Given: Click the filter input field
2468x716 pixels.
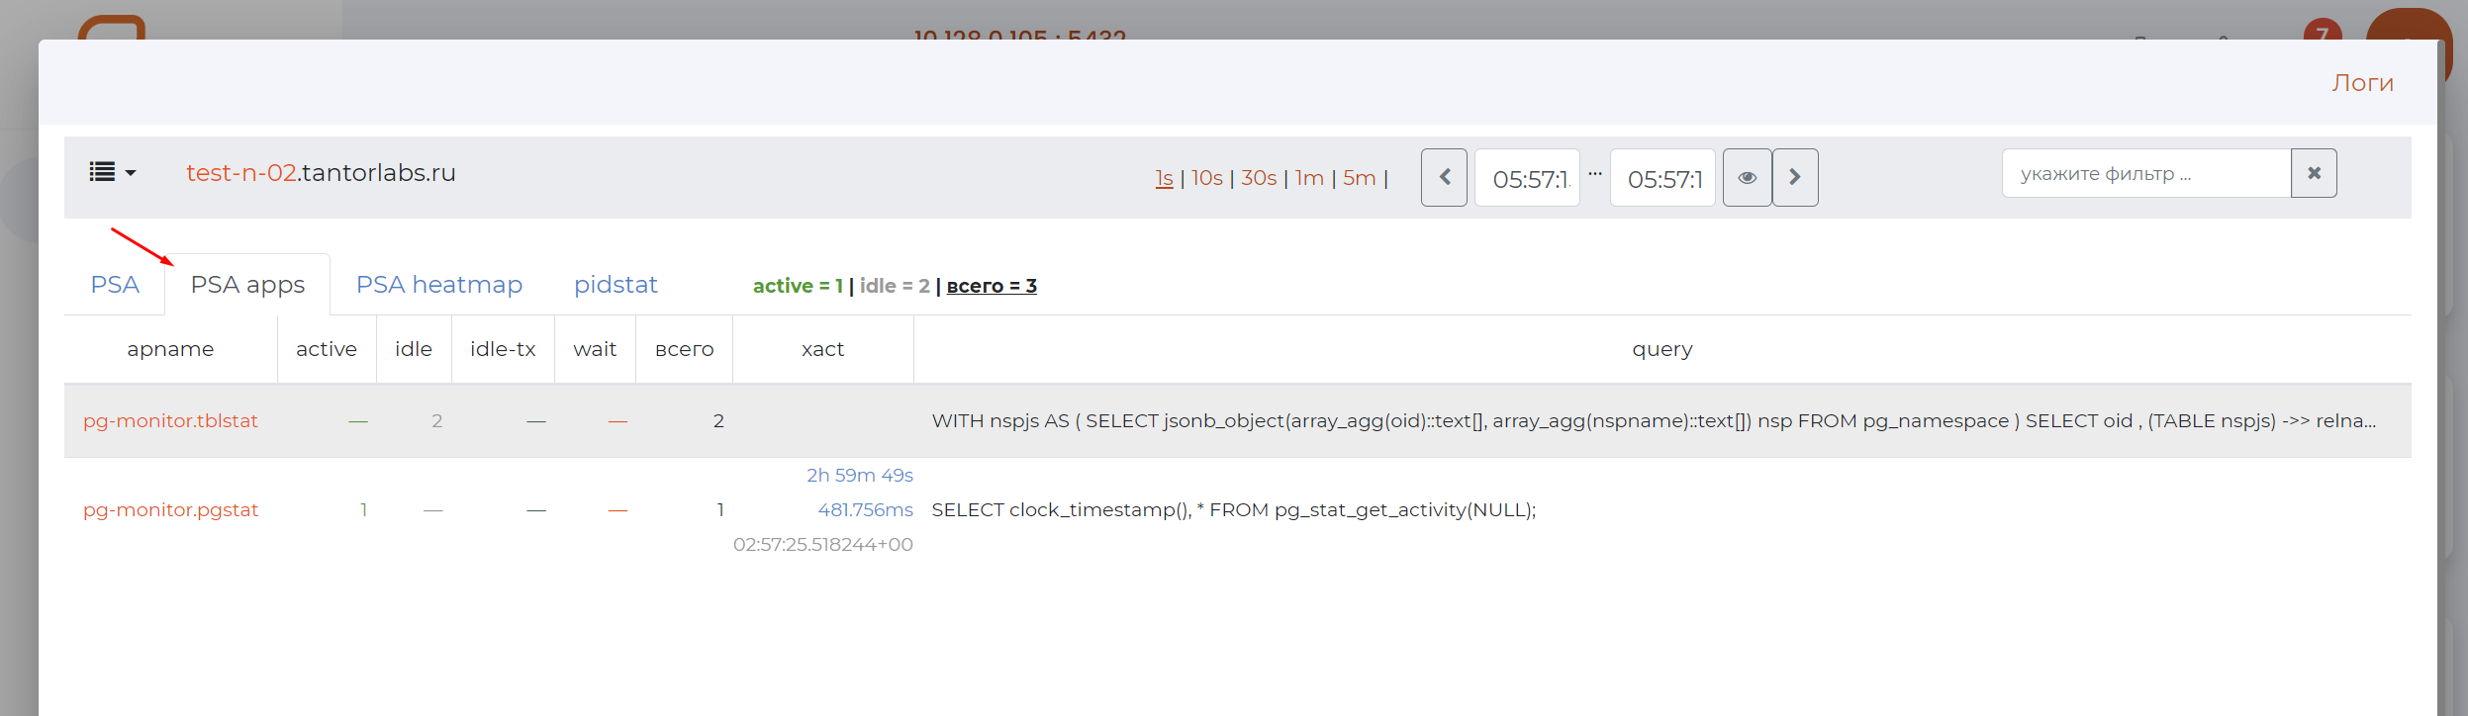Looking at the screenshot, I should 2145,174.
